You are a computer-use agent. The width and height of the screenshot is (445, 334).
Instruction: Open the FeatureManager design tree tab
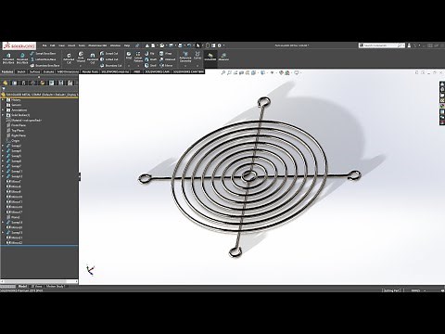pyautogui.click(x=5, y=83)
